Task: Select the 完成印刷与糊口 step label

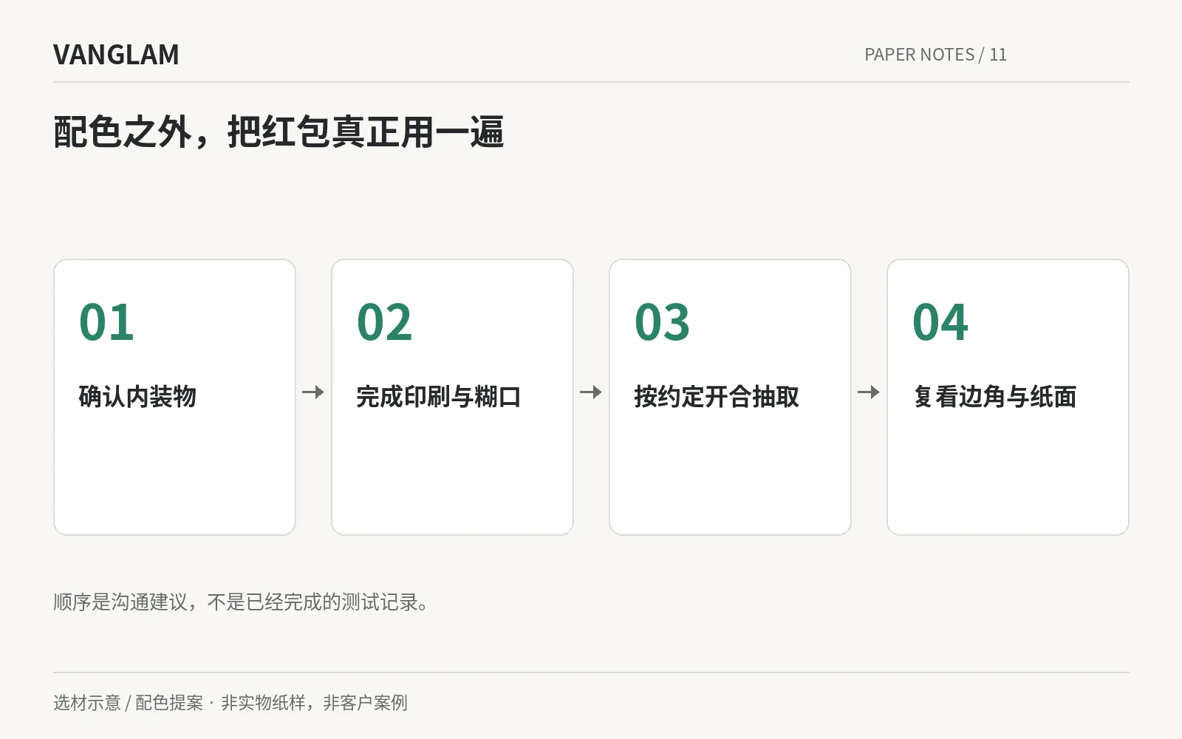Action: [439, 397]
